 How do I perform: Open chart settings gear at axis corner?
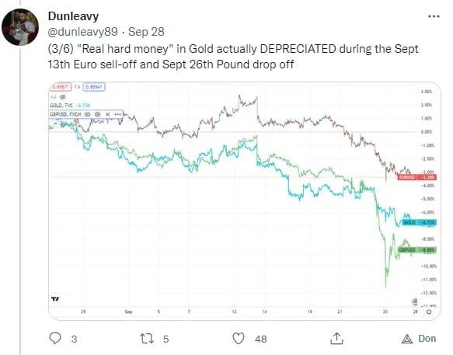[x=429, y=311]
